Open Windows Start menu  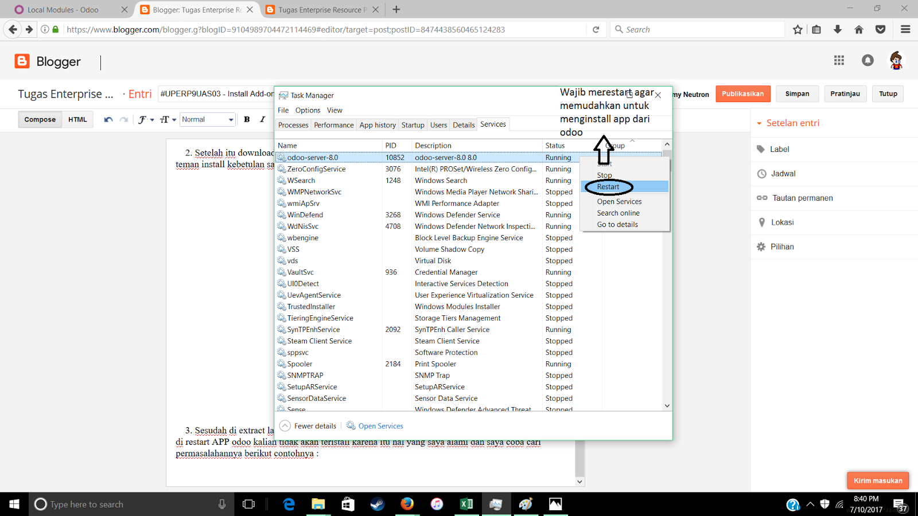point(14,504)
